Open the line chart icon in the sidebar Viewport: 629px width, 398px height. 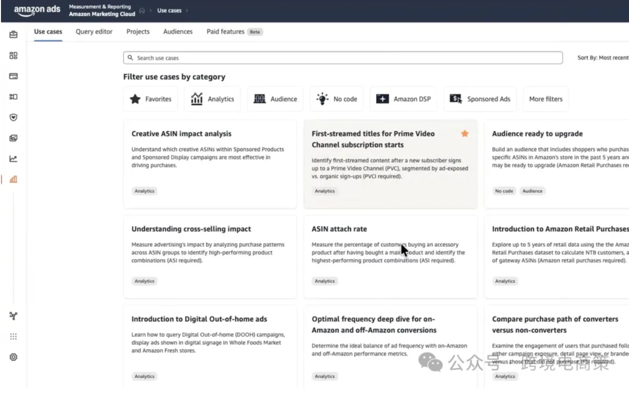(x=14, y=159)
